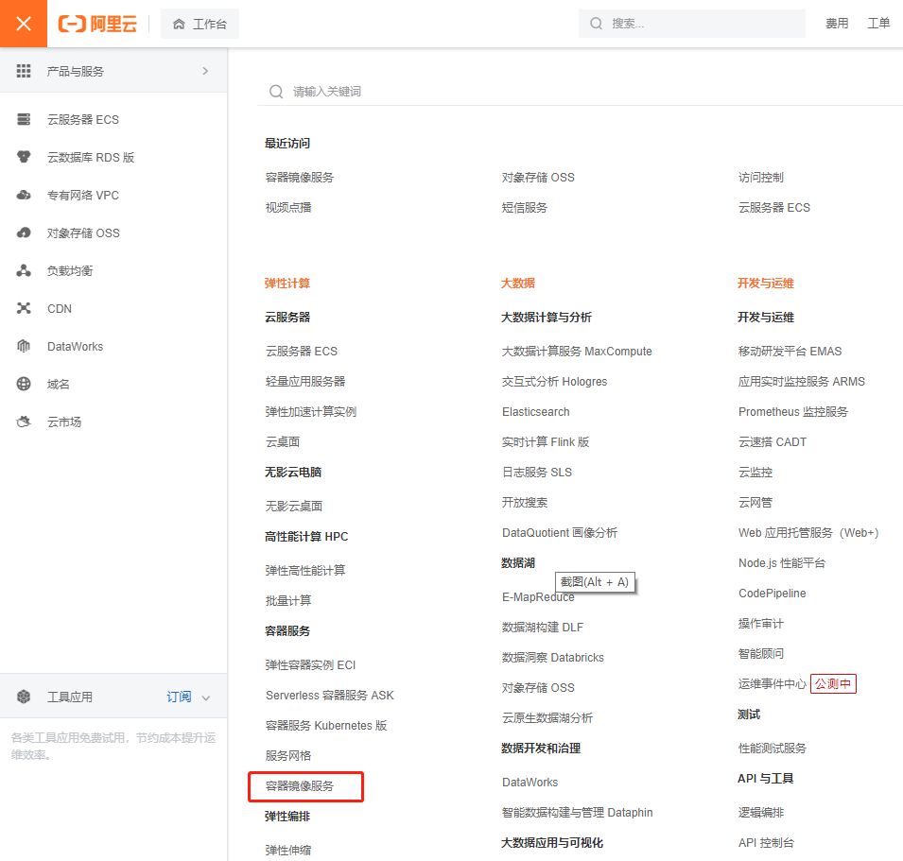Select 弹性伸缩
903x861 pixels.
click(x=288, y=850)
